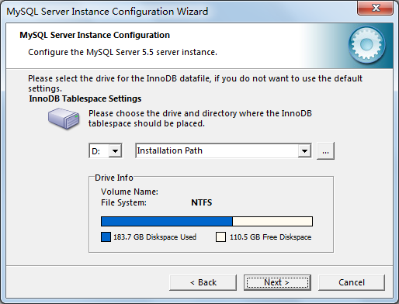Click the cream free diskspace legend square
Screen dimensions: 399x304
tap(220, 237)
